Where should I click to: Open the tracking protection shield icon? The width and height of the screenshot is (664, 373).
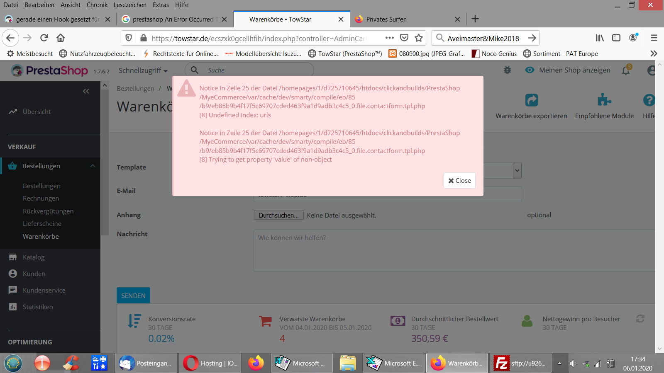point(129,38)
